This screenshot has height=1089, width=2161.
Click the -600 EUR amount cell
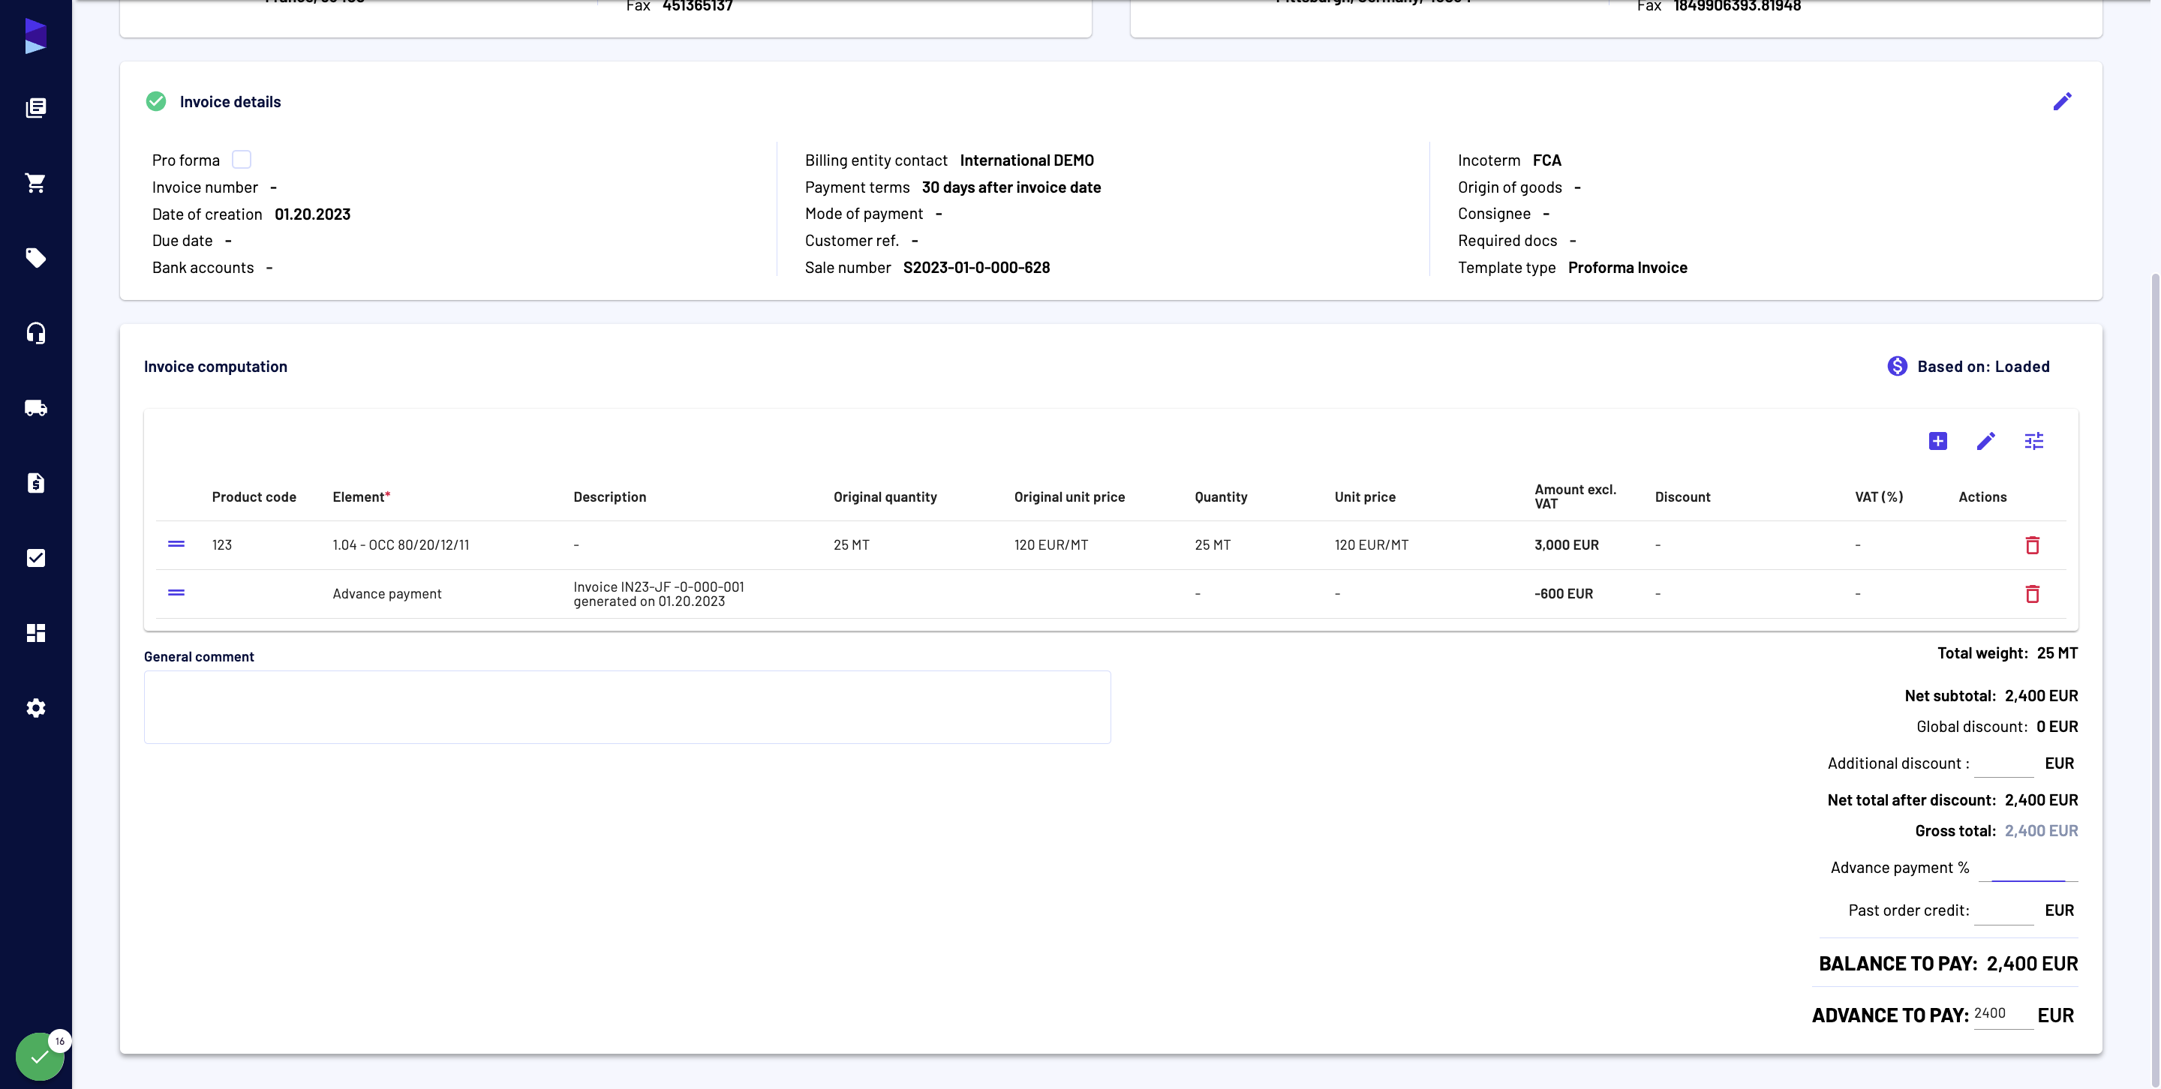point(1564,593)
